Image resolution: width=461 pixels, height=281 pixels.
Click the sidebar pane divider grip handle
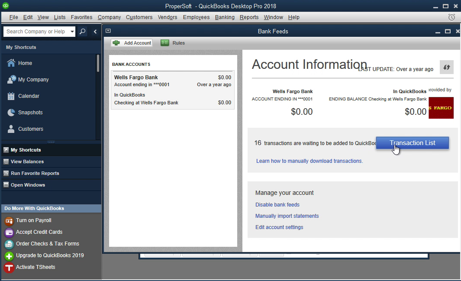point(51,142)
